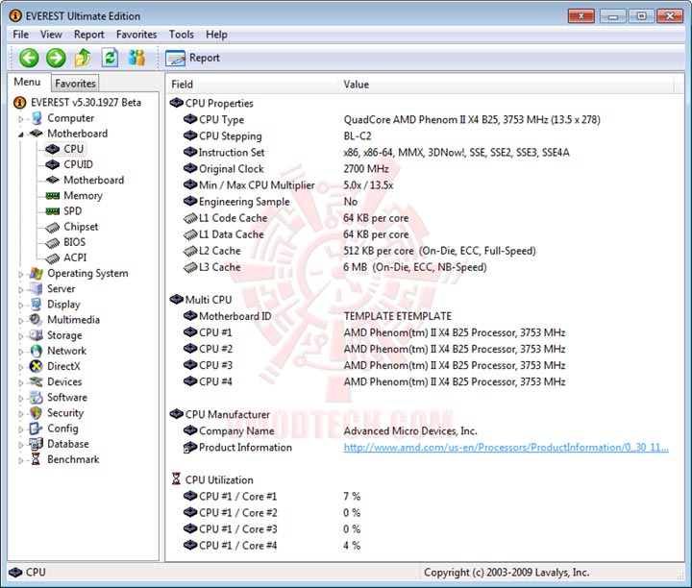Click the Computer icon in the tree
692x588 pixels.
[37, 118]
